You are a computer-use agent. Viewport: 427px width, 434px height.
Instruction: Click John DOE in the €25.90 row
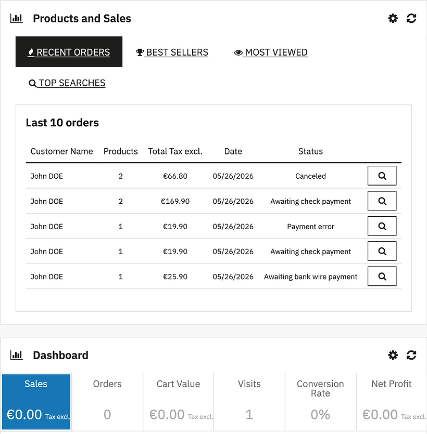point(47,277)
